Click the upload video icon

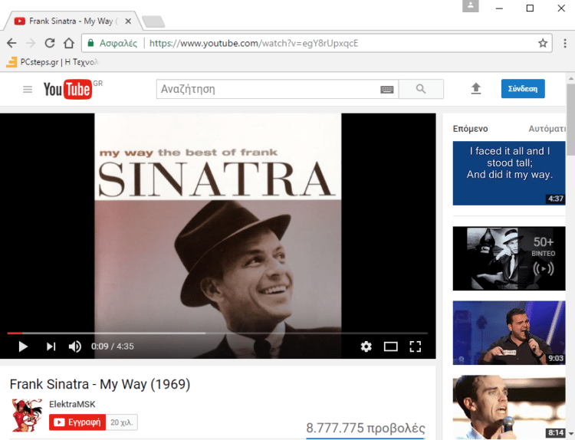[x=476, y=89]
